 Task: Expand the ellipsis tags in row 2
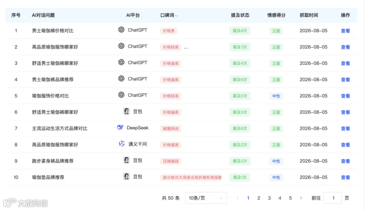[186, 48]
